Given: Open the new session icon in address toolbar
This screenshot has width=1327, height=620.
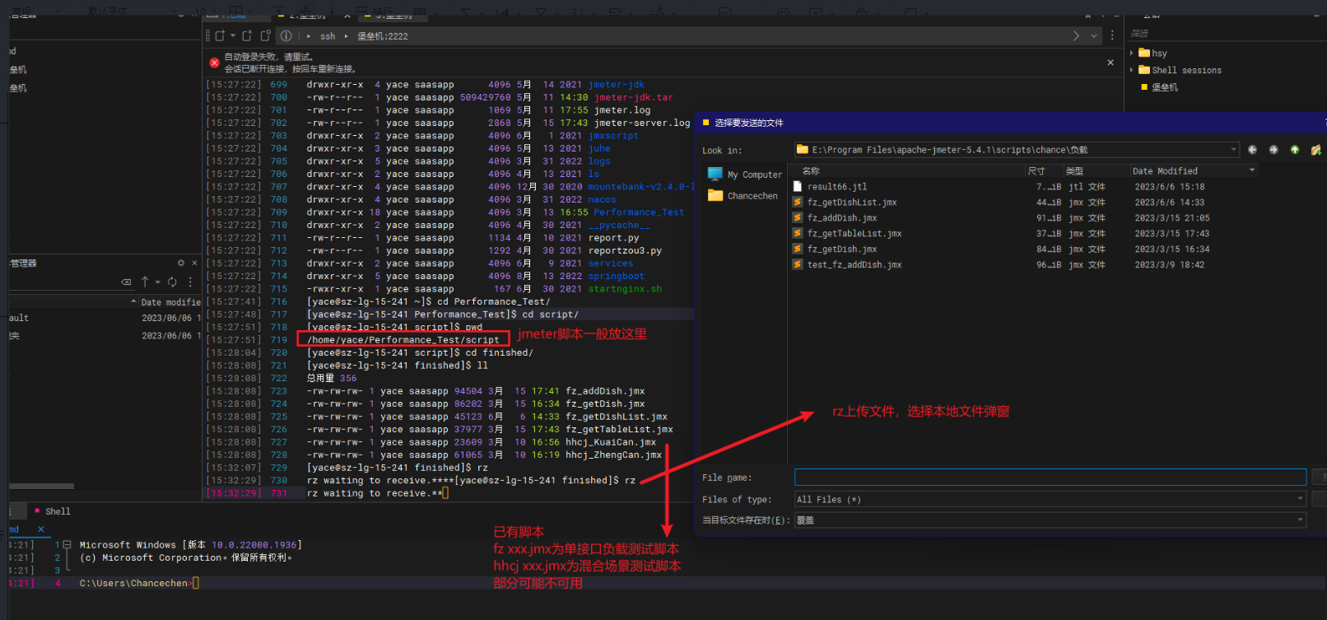Looking at the screenshot, I should tap(220, 35).
